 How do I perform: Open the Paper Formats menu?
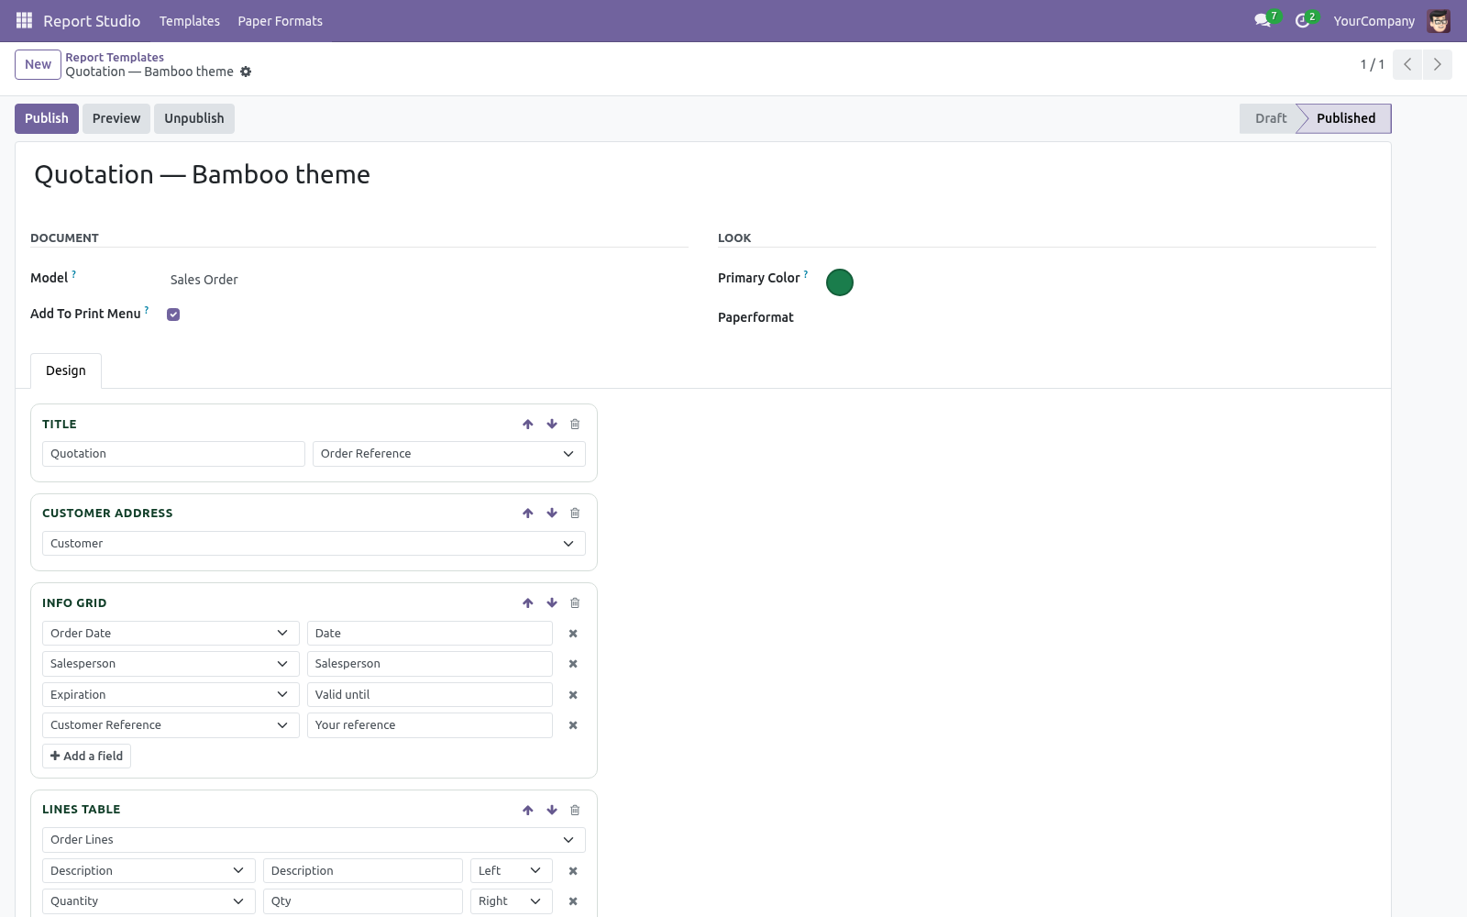pos(281,20)
